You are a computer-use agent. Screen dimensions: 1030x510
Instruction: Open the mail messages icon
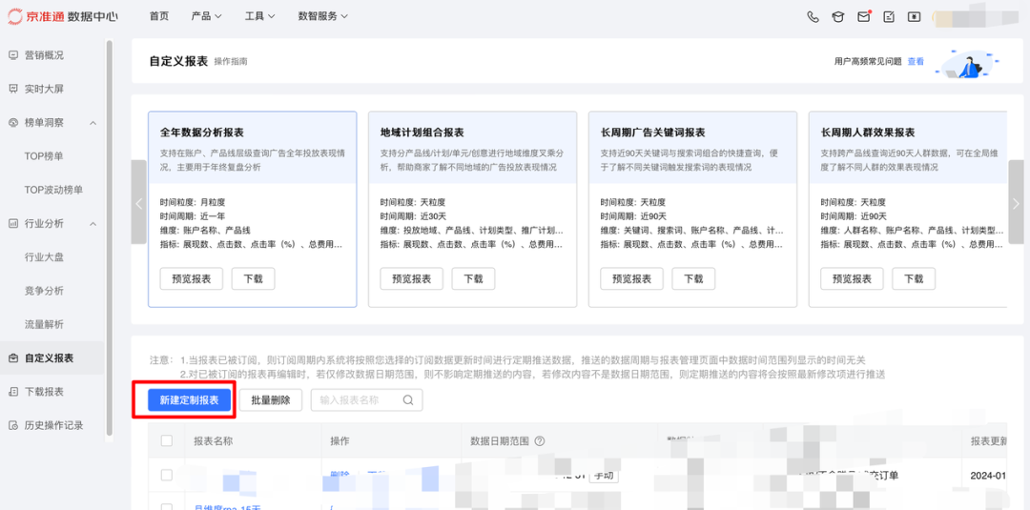tap(864, 16)
